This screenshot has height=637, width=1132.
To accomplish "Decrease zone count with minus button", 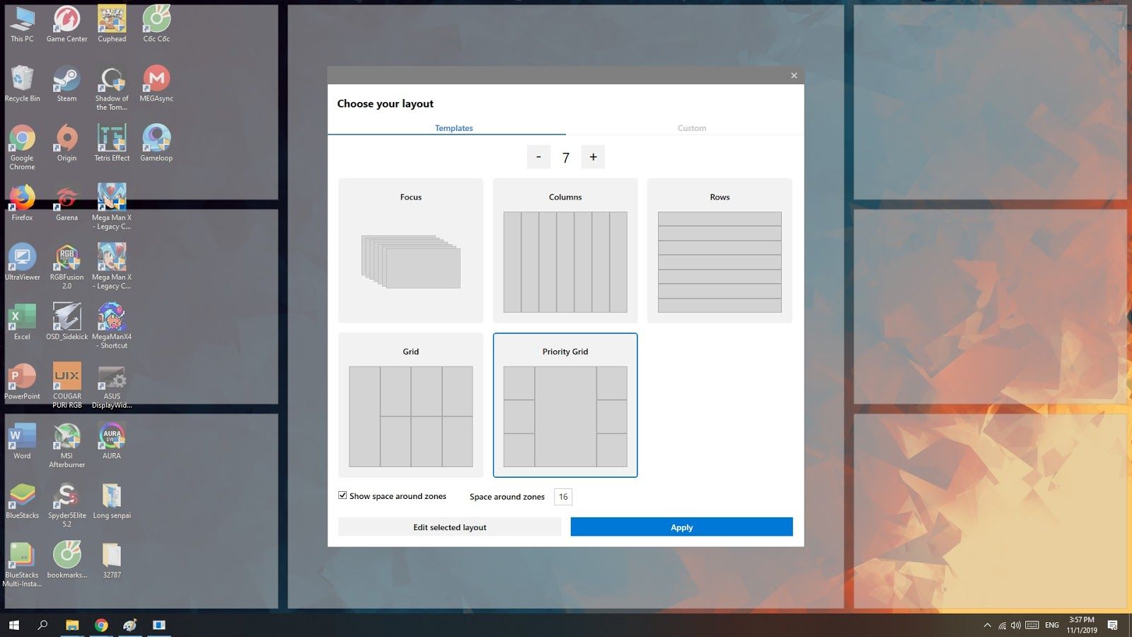I will point(538,156).
